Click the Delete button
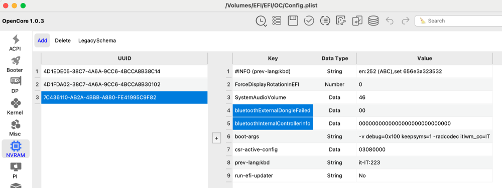The width and height of the screenshot is (502, 188). point(63,40)
